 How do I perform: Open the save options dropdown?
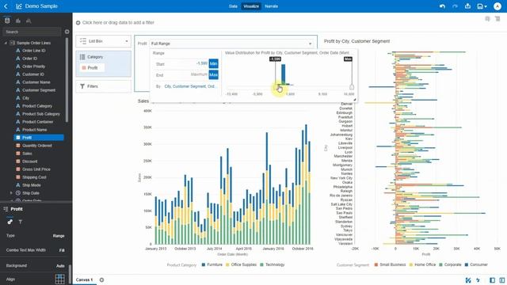(x=482, y=6)
